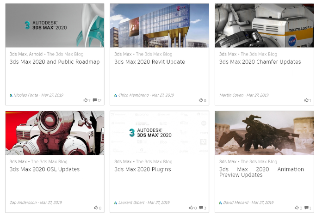Open the 3ds Max 2020 and Public Roadmap thumbnail
This screenshot has height=215, width=316.
(x=55, y=25)
